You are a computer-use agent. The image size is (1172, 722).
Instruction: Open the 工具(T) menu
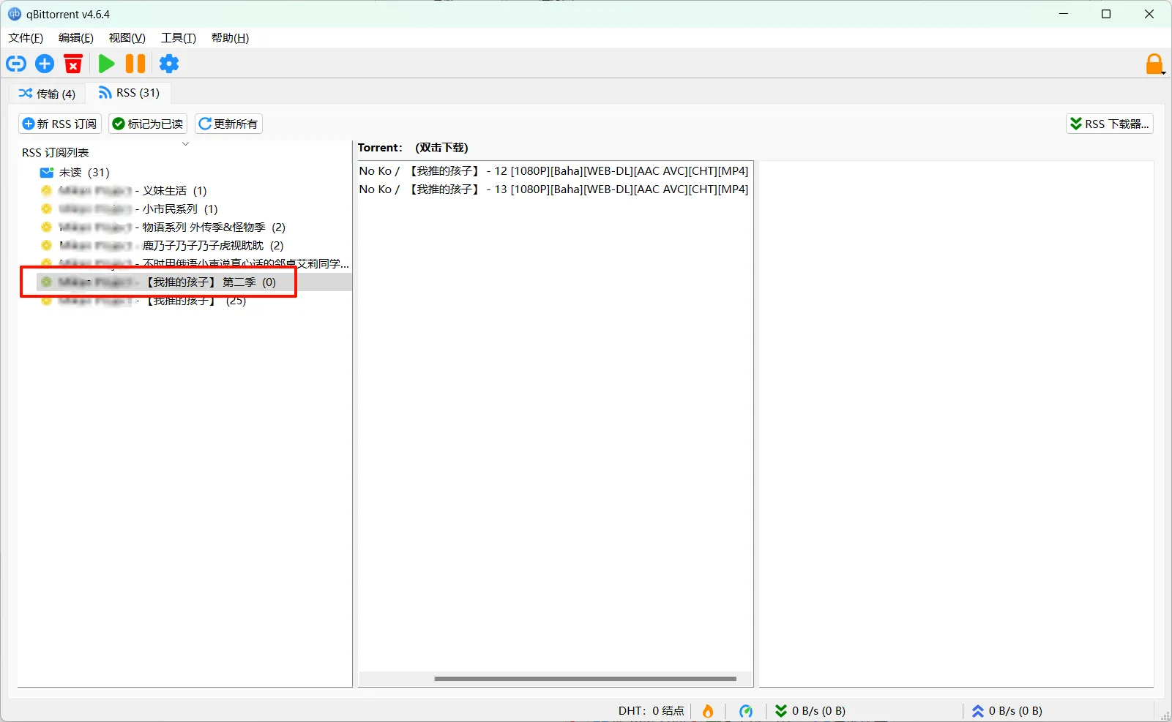tap(179, 38)
